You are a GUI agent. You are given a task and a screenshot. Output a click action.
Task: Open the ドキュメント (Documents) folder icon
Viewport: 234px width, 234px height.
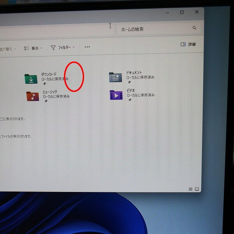click(x=115, y=77)
